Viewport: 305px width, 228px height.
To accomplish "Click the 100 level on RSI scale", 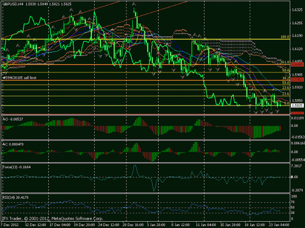I will point(294,196).
